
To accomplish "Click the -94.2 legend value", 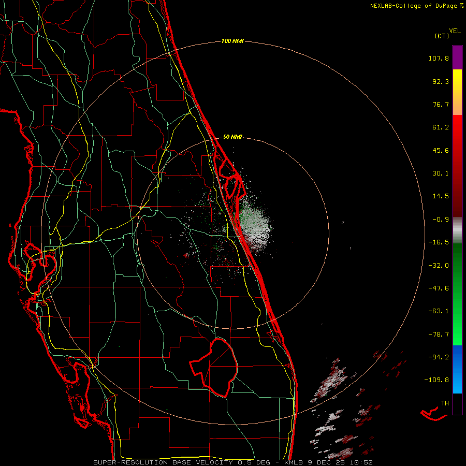I will [x=439, y=357].
